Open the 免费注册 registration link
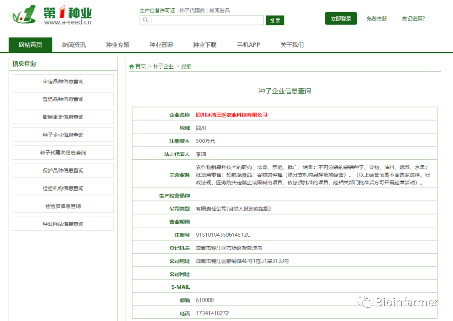The image size is (453, 321). coord(376,18)
